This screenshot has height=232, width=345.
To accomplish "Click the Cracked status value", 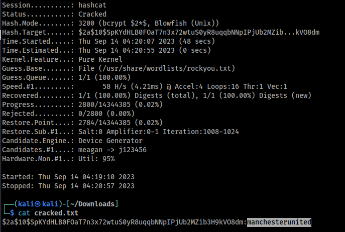I will 92,14.
